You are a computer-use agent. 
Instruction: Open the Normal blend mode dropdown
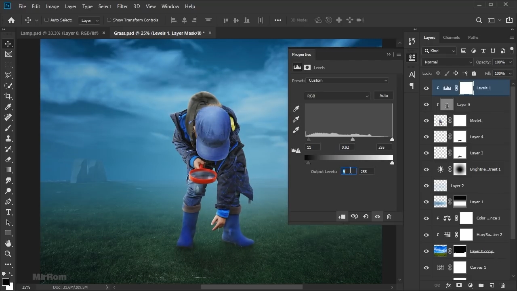pos(447,62)
